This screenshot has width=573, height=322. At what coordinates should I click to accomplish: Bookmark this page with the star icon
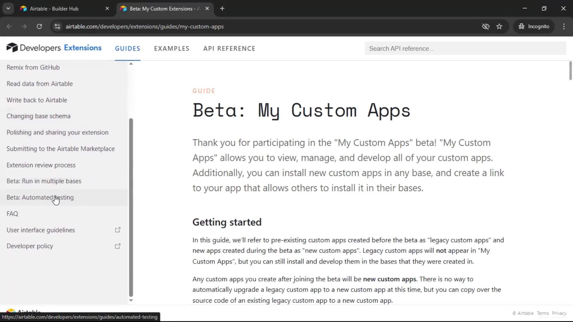[499, 27]
